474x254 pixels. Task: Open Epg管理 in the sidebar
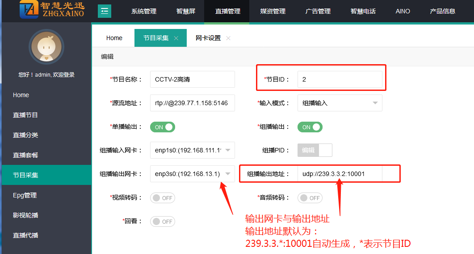click(x=25, y=195)
